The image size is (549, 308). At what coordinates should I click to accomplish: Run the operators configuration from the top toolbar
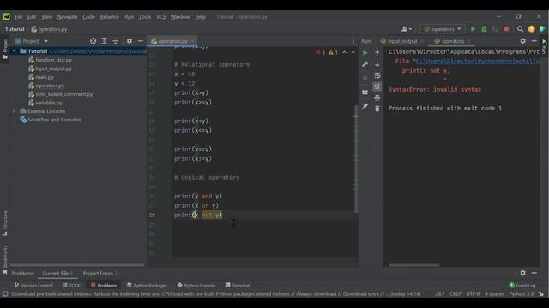point(473,29)
